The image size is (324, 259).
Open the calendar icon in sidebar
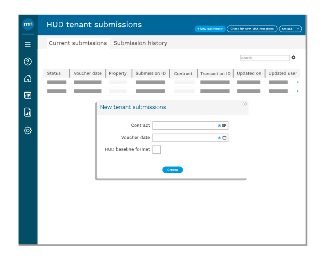[28, 96]
